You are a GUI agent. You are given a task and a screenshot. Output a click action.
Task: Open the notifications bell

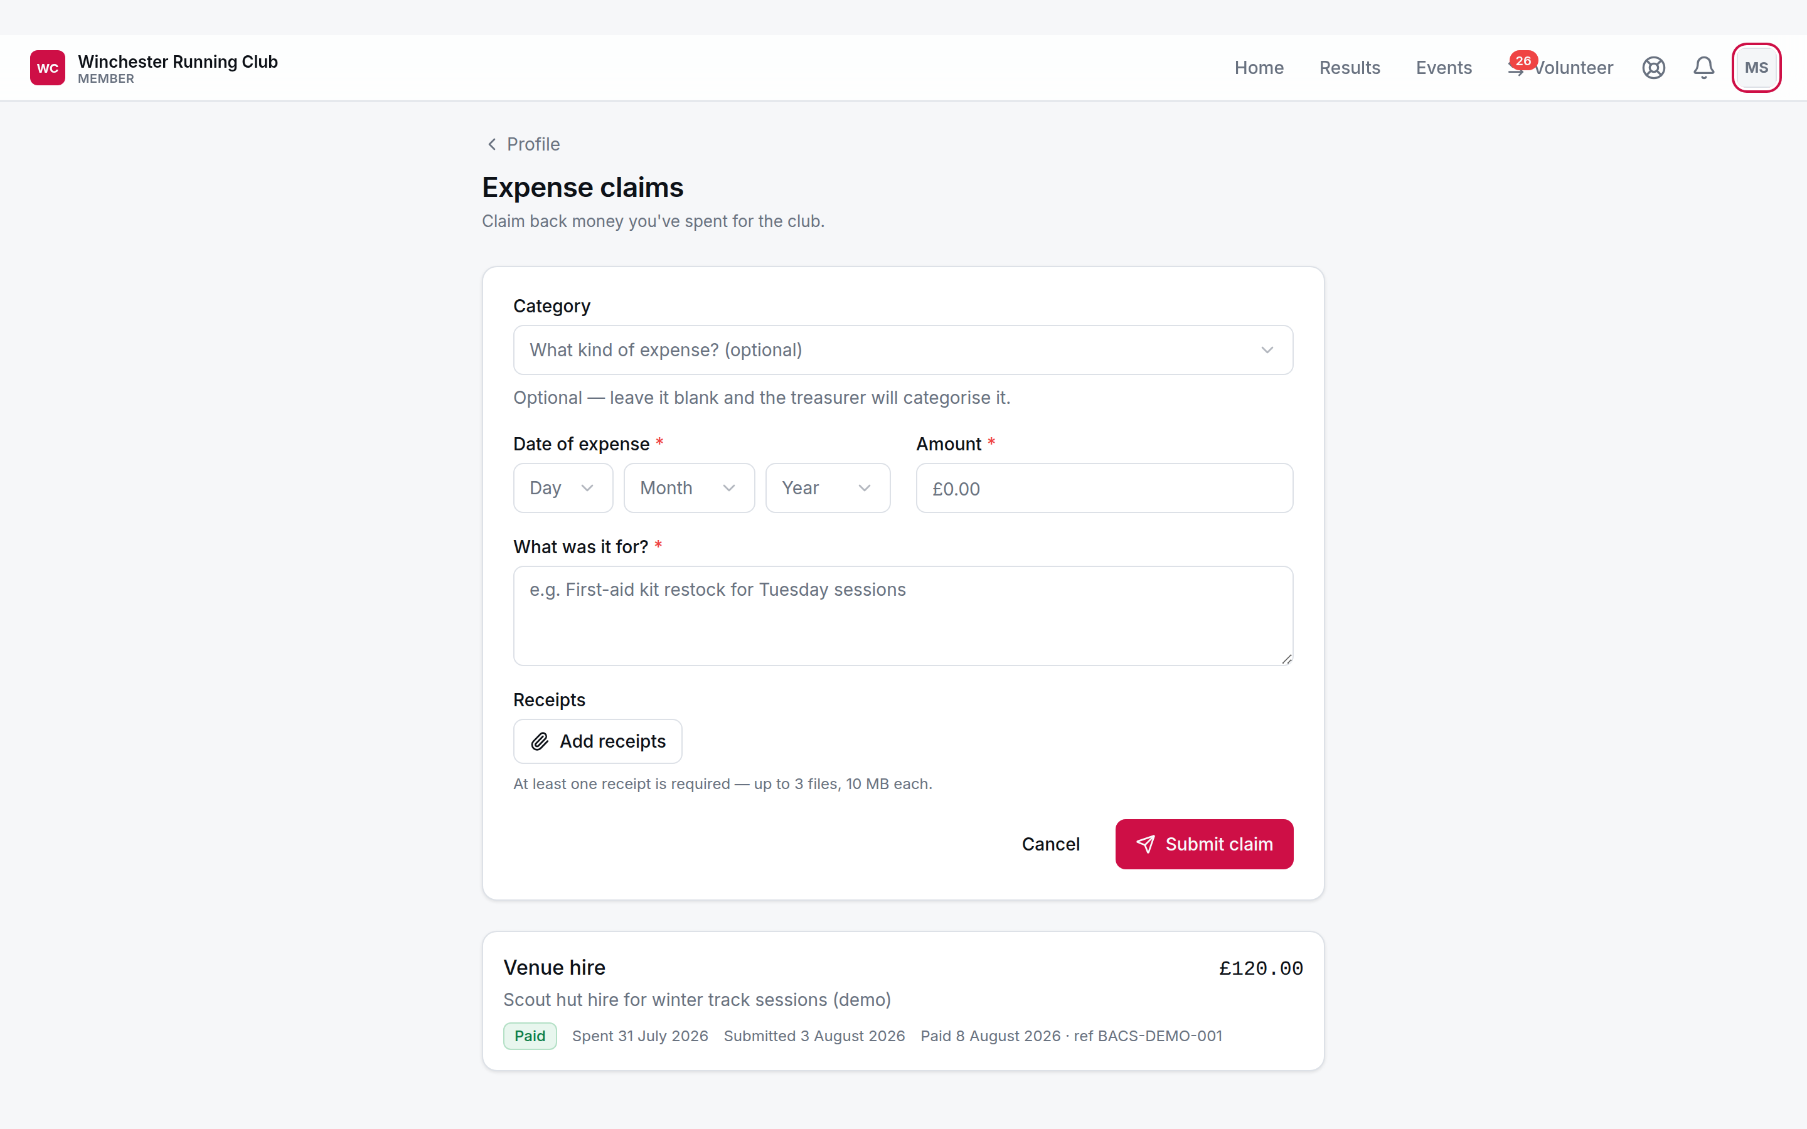pyautogui.click(x=1703, y=68)
